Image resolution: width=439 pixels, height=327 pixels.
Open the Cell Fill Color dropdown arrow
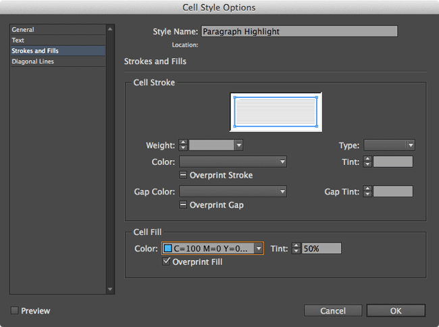point(259,249)
